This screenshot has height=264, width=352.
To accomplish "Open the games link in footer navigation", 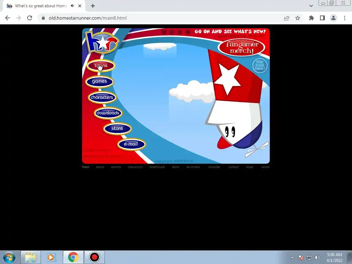I will pyautogui.click(x=116, y=167).
